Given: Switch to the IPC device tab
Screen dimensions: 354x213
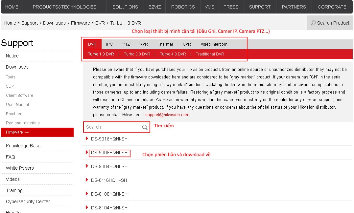Looking at the screenshot, I should pyautogui.click(x=109, y=44).
